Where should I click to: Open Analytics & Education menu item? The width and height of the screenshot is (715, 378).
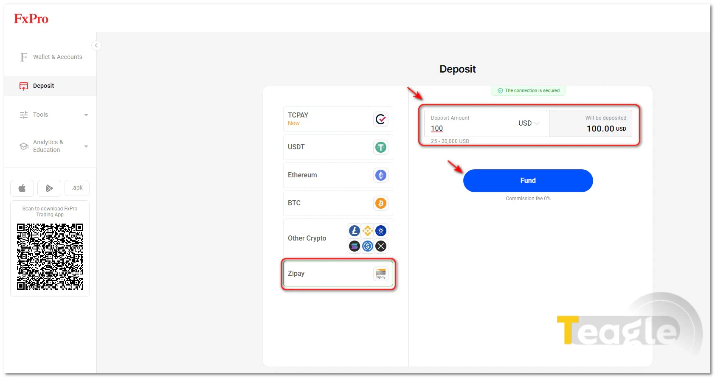pos(50,146)
